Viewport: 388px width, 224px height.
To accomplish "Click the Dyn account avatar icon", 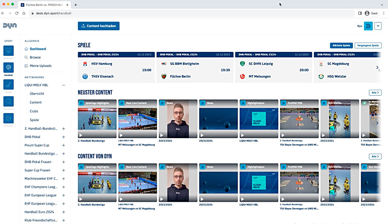I will 368,26.
